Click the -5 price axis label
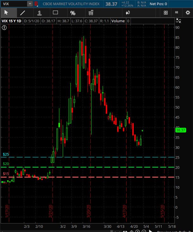Screen dimensions: 193x232 tap(177, 217)
